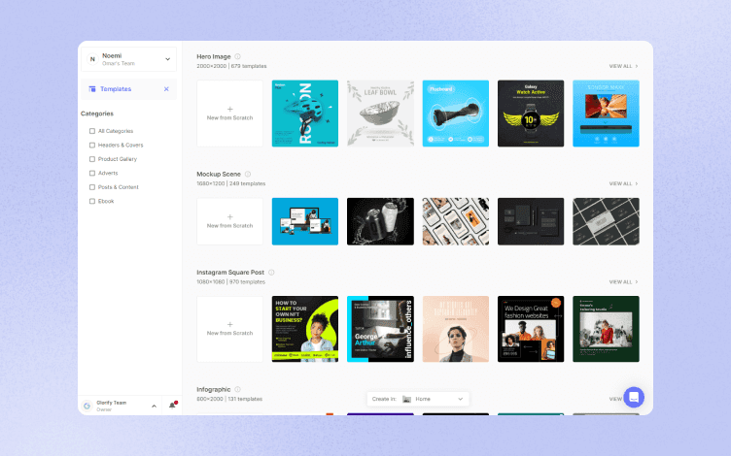Open the Leaf Bowl hero template
The image size is (731, 456).
pos(380,114)
